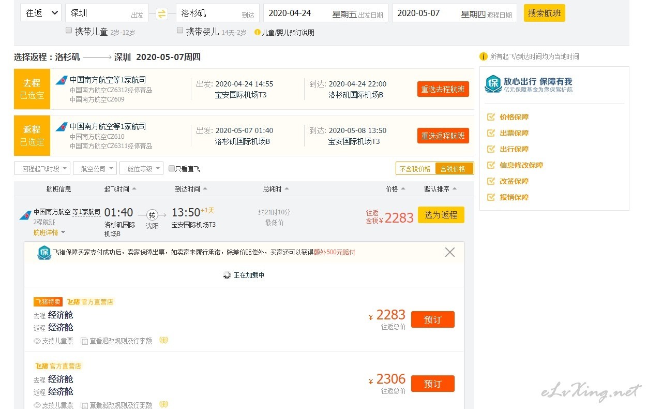Click the 支持儿童票 label in ¥2306 offer
Viewport: 647px width, 409px height.
pyautogui.click(x=57, y=405)
